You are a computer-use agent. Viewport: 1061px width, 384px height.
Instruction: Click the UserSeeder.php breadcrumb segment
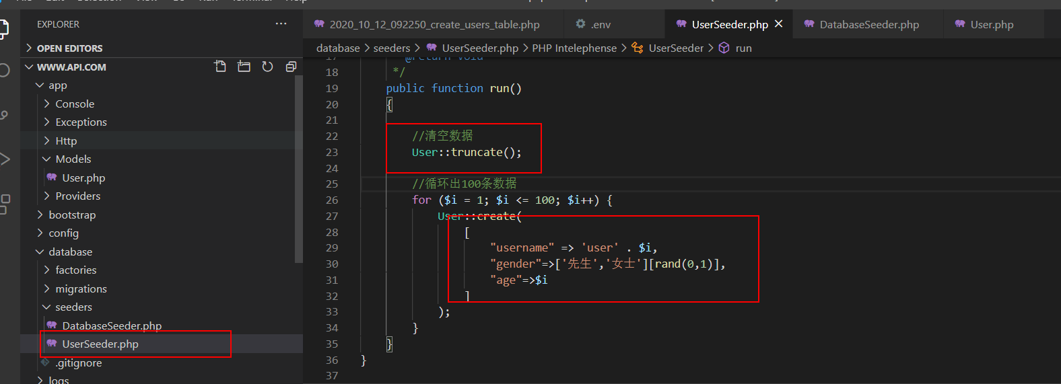coord(480,48)
